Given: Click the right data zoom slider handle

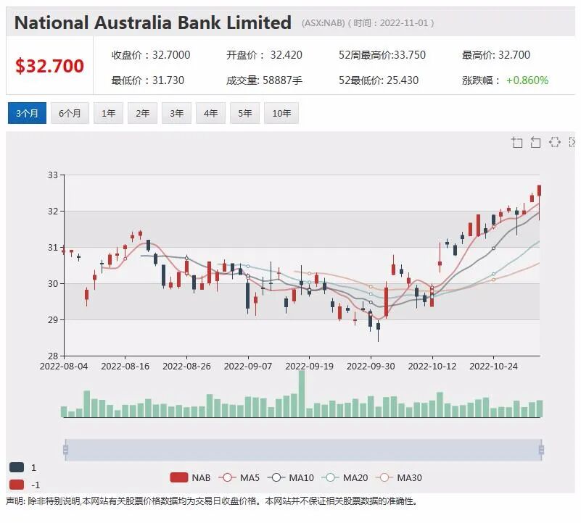Looking at the screenshot, I should pos(541,450).
